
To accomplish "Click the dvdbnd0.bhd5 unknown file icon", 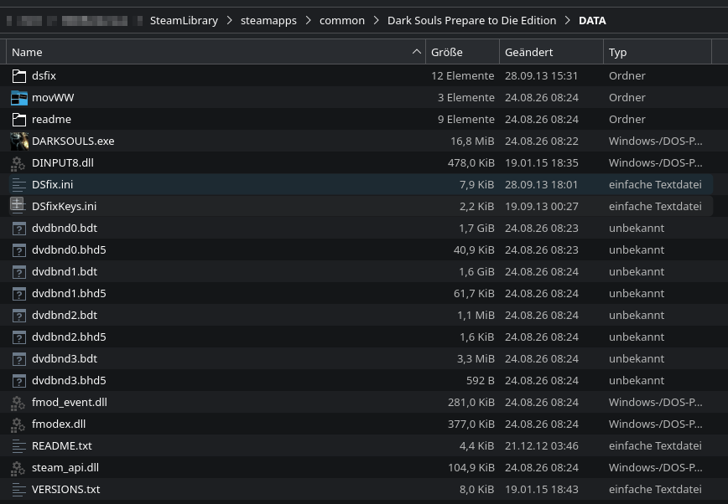I will (x=19, y=250).
